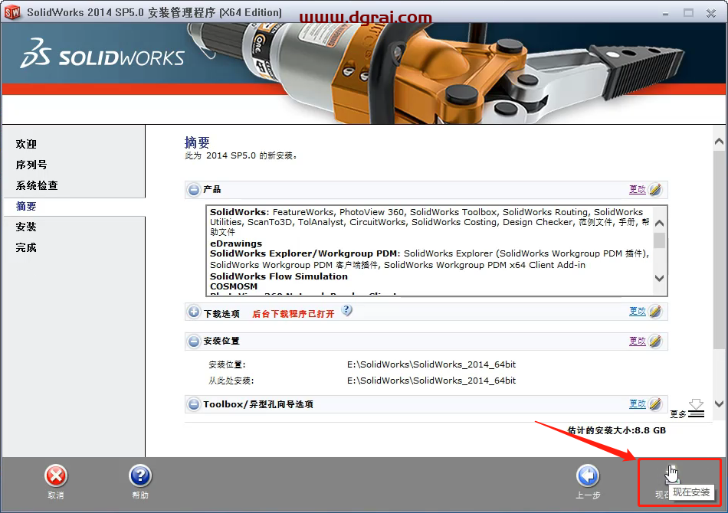Close the installation manager window
728x513 pixels.
[x=711, y=14]
